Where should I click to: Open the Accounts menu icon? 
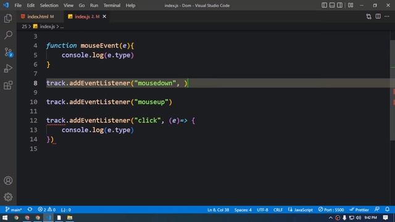(x=8, y=181)
